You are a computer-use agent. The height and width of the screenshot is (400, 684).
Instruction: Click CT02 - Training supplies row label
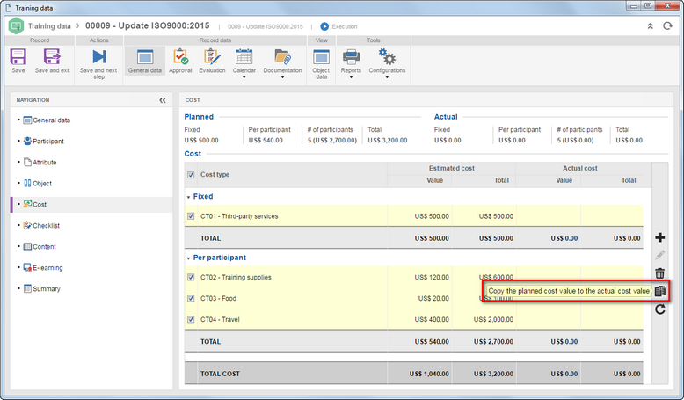click(x=236, y=277)
